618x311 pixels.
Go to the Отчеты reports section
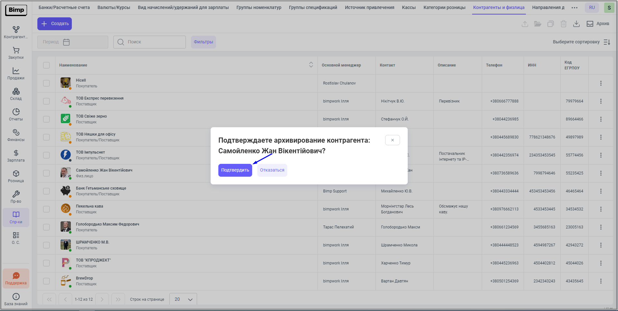pos(16,115)
